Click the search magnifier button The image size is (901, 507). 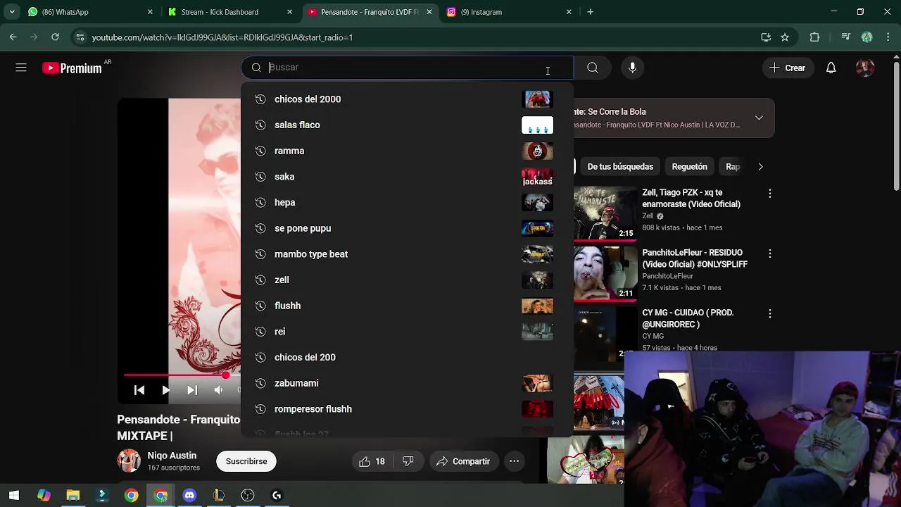(593, 68)
